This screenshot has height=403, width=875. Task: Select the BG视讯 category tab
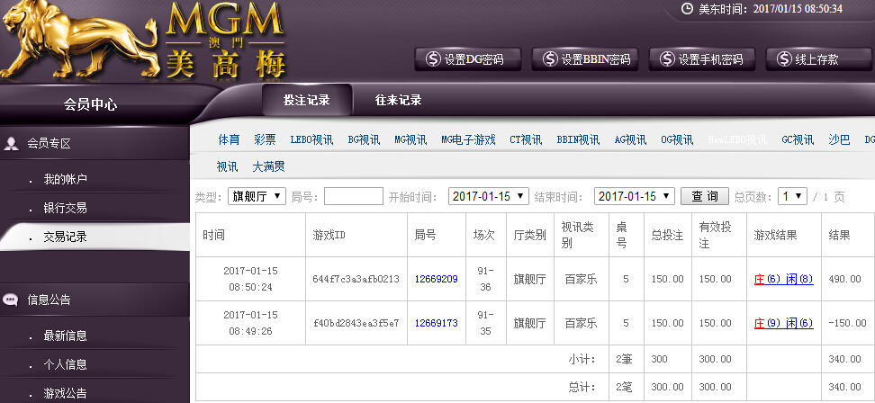(364, 140)
